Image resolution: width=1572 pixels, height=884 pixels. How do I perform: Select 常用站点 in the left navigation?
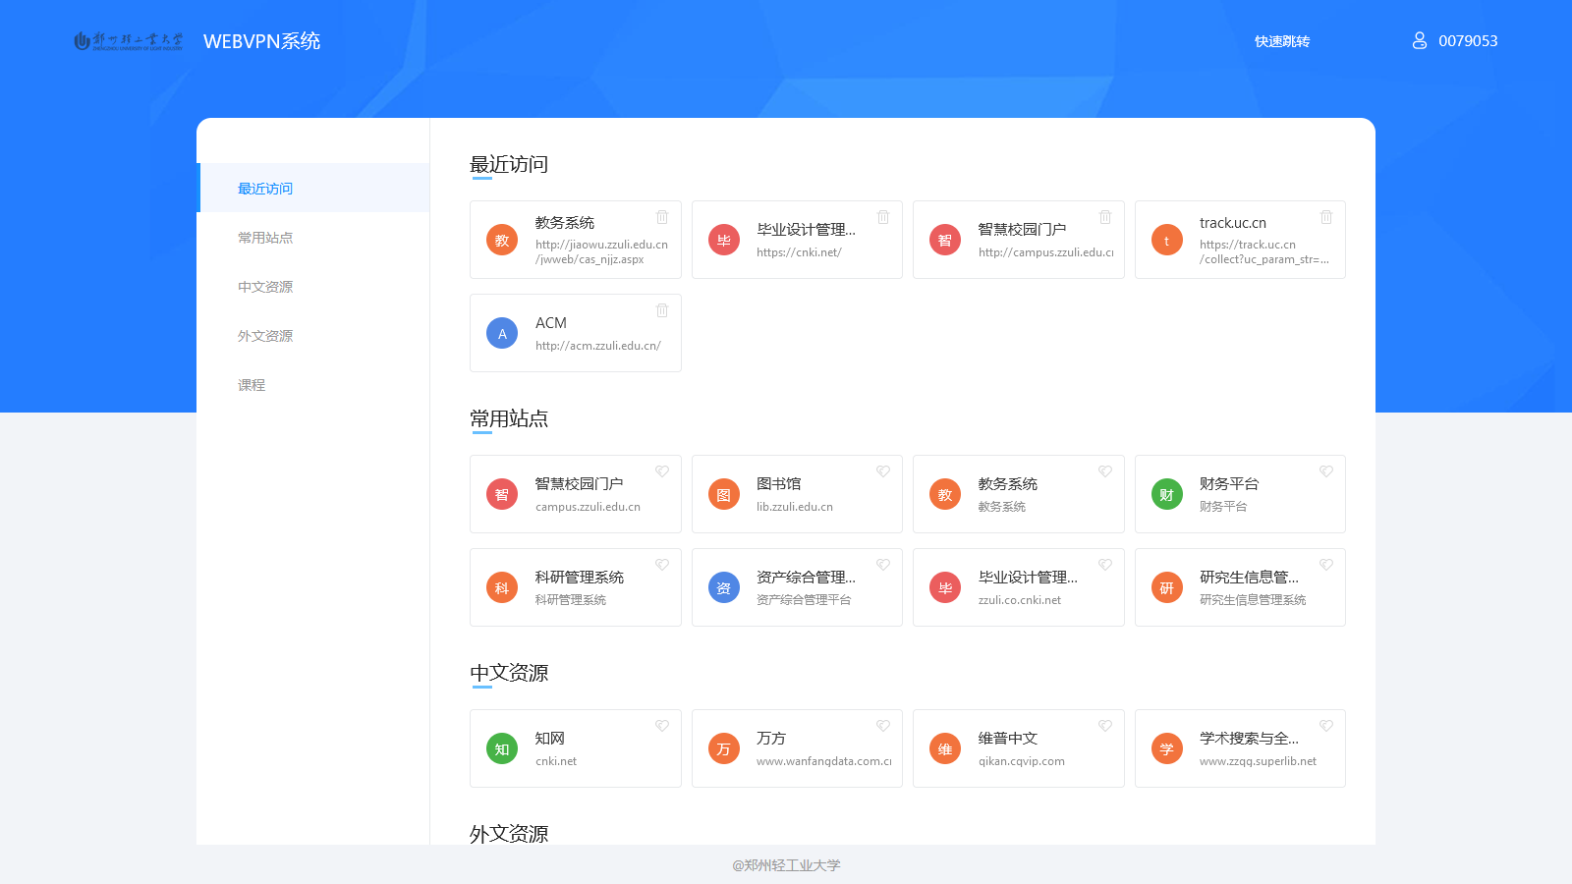[x=264, y=237]
